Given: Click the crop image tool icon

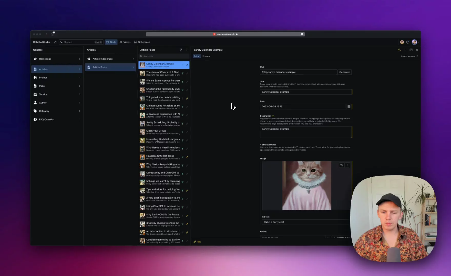Looking at the screenshot, I should point(342,165).
